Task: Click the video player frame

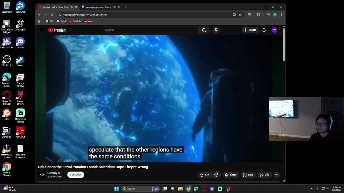Action: [x=159, y=99]
